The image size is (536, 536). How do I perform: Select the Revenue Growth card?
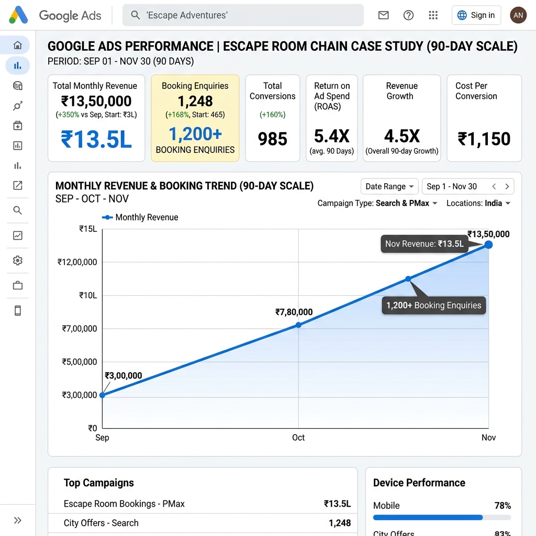point(401,118)
